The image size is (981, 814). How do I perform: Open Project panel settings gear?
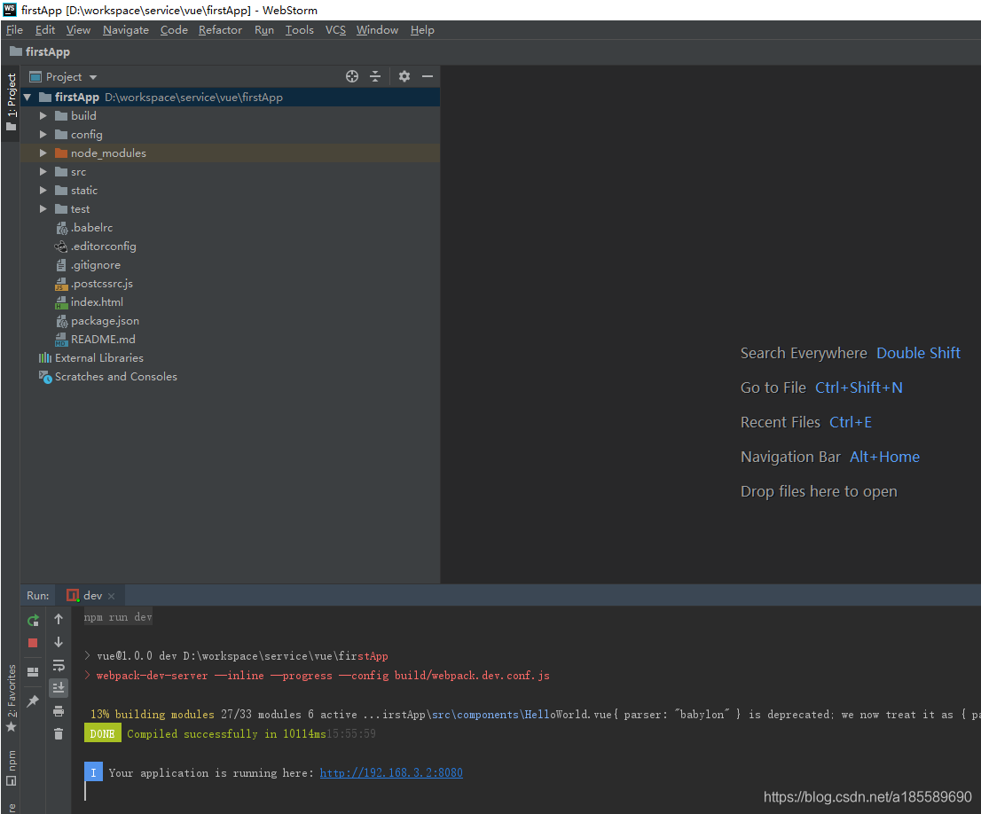coord(404,76)
